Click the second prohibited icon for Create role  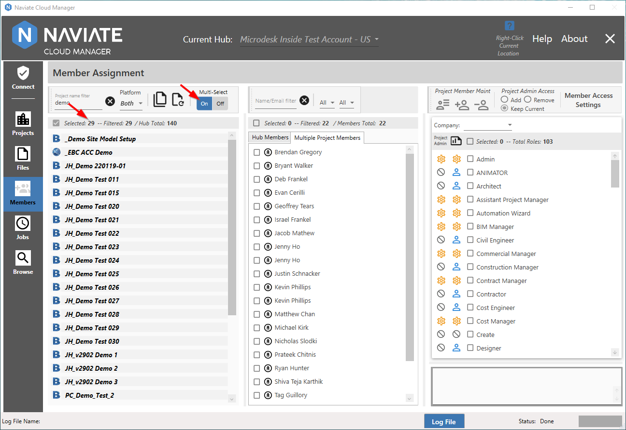click(456, 335)
